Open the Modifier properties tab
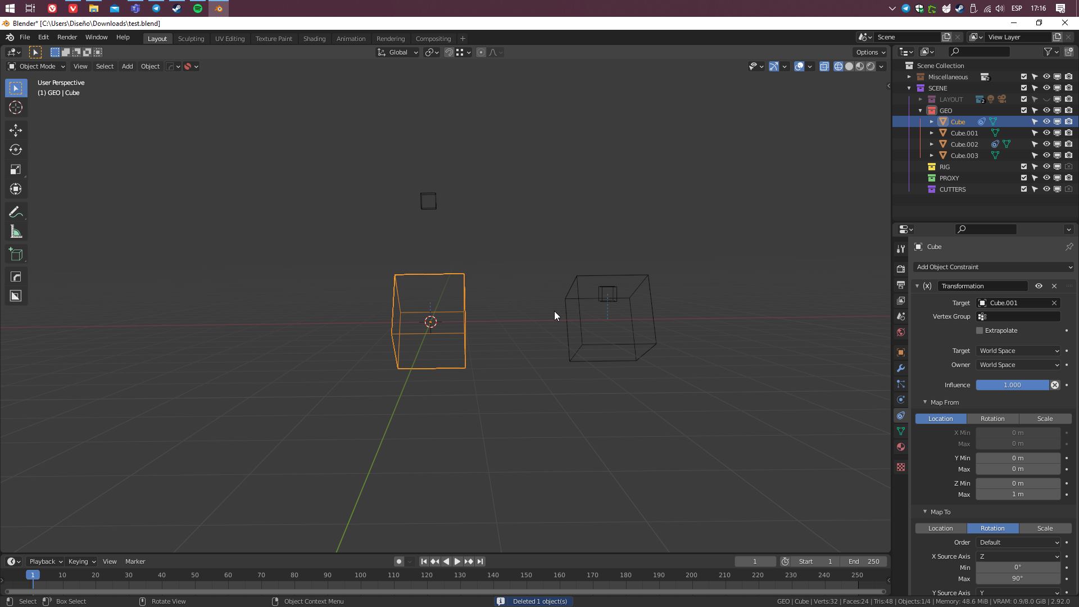Screen dimensions: 1079x607 point(901,368)
